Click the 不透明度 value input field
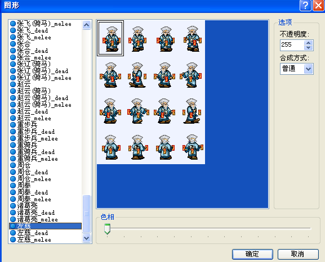 [292, 45]
